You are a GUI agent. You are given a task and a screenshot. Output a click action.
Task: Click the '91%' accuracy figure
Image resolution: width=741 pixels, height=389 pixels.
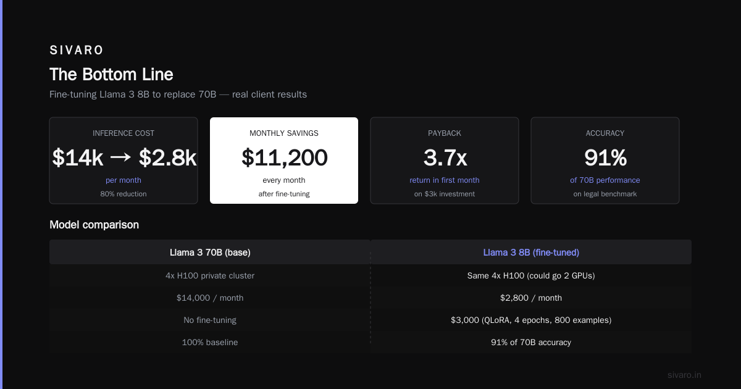point(605,158)
